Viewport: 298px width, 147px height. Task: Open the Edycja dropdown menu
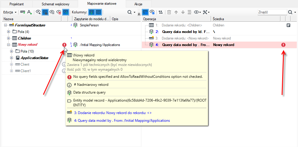[10, 12]
